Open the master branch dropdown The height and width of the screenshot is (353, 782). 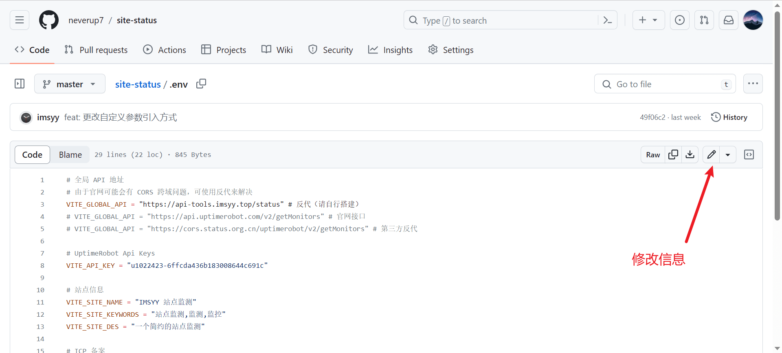[70, 84]
